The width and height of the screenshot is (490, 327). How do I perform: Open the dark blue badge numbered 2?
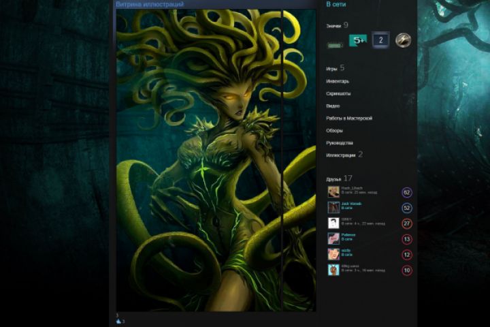point(380,40)
